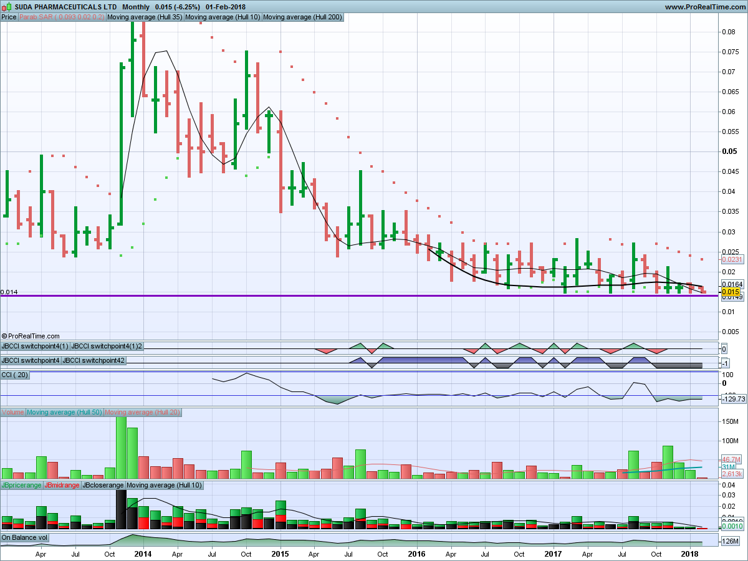Open the JBCCI switchpoint42 label
748x561 pixels.
pyautogui.click(x=95, y=360)
